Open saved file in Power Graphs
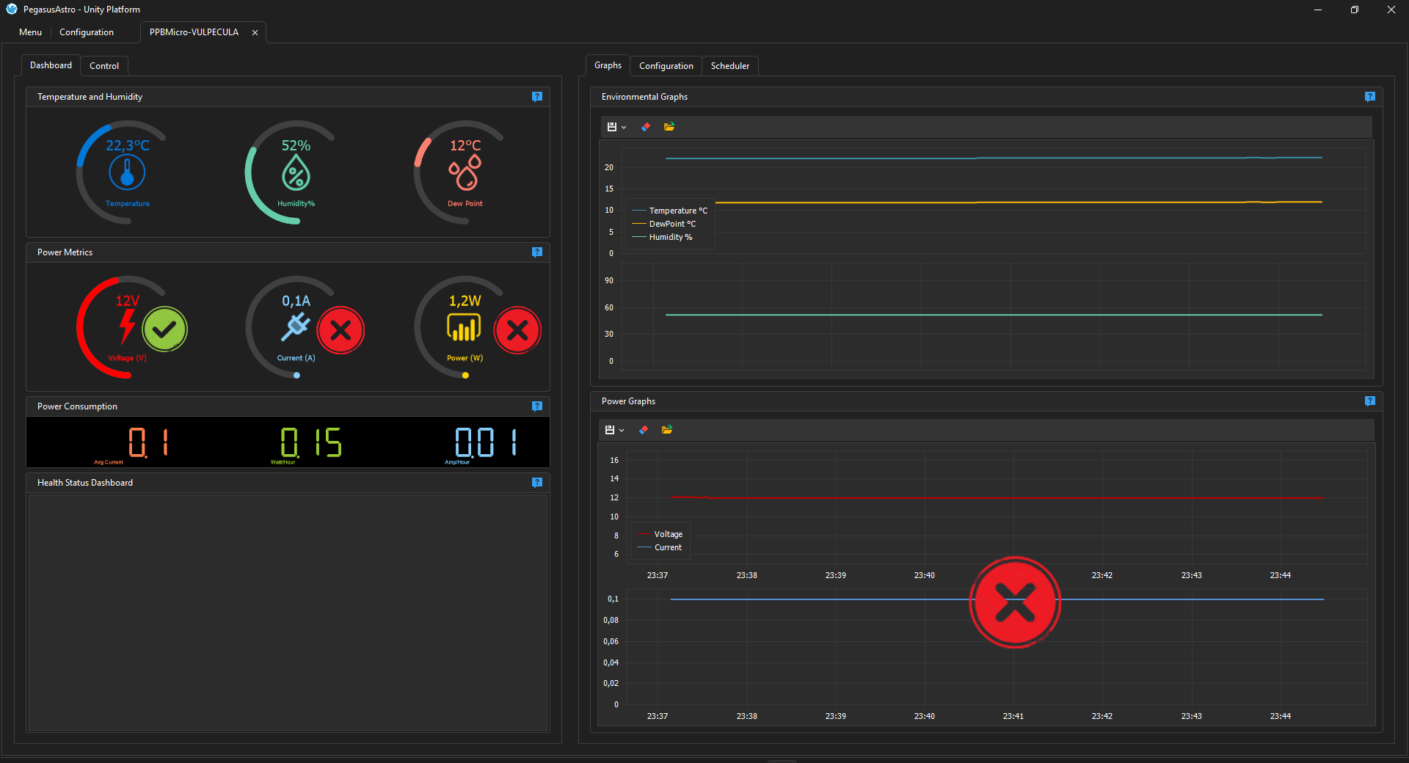The image size is (1409, 763). 667,430
